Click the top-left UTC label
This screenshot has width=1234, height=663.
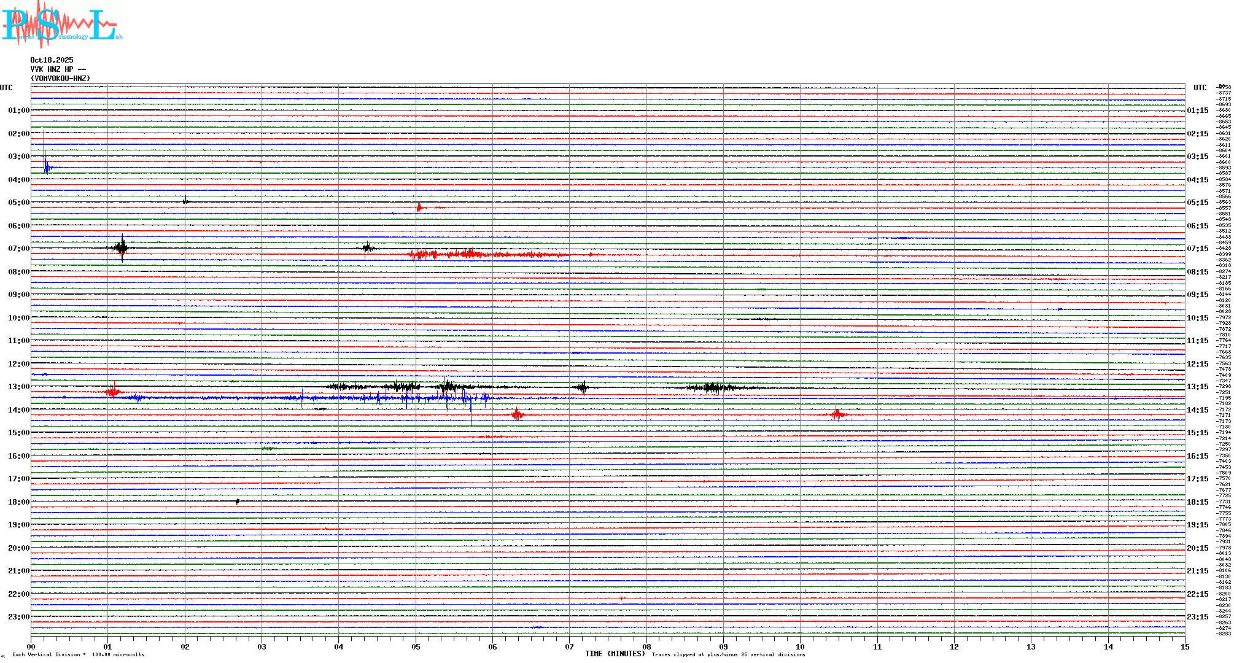point(6,88)
